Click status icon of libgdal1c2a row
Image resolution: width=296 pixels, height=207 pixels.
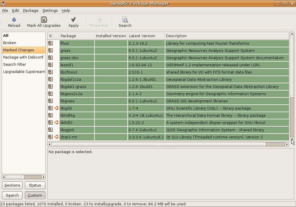pyautogui.click(x=50, y=79)
